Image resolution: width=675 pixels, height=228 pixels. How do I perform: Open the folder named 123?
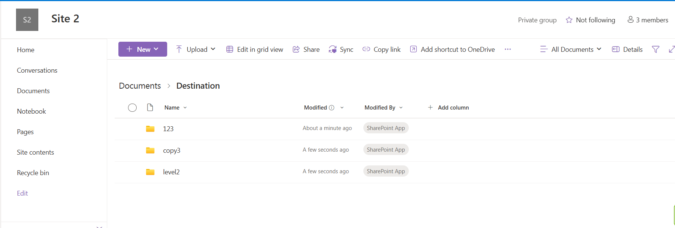pos(168,129)
